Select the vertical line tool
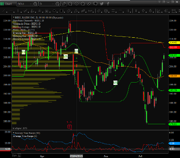 click(x=18, y=11)
